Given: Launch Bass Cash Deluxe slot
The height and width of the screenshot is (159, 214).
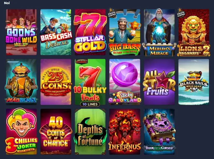Looking at the screenshot, I should point(56,32).
